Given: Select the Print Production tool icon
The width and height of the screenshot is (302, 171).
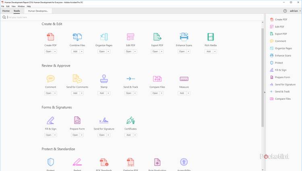Looking at the screenshot, I should pyautogui.click(x=157, y=162).
